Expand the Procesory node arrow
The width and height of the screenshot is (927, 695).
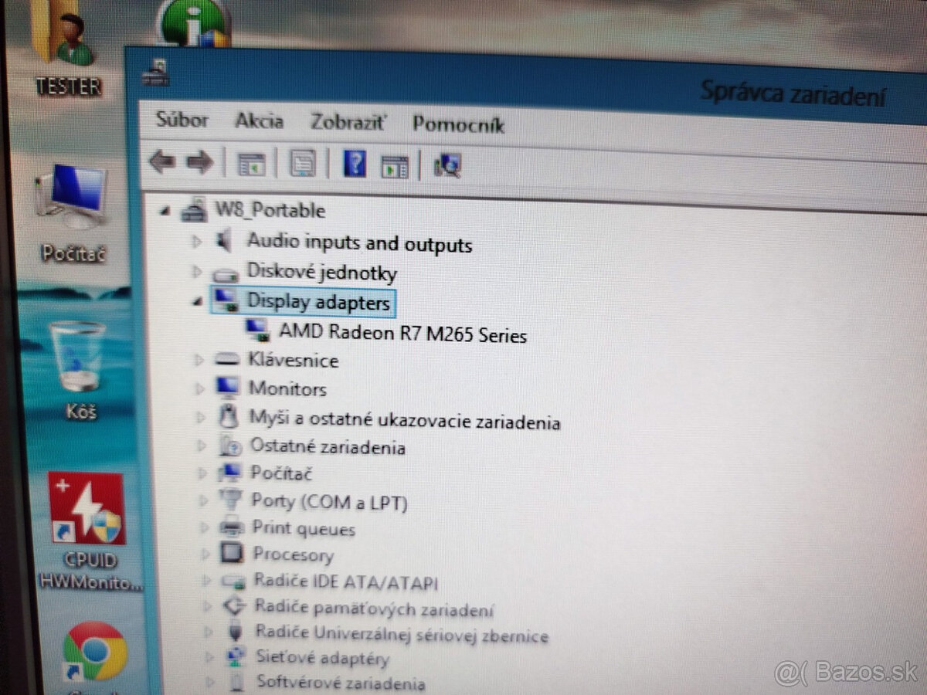(x=204, y=554)
